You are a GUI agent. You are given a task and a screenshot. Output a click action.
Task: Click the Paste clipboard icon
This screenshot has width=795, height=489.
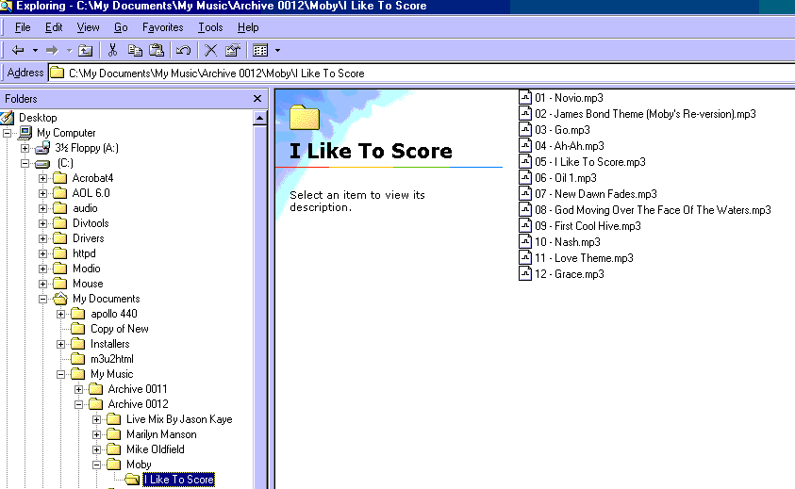click(x=157, y=50)
